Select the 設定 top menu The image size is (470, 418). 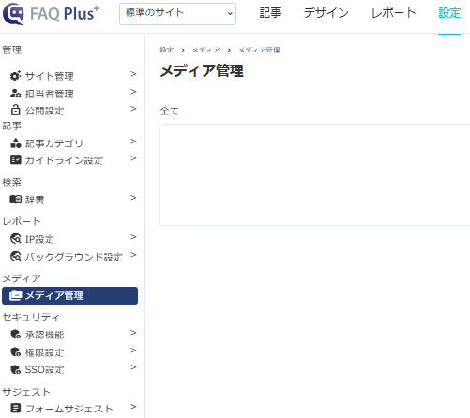449,13
